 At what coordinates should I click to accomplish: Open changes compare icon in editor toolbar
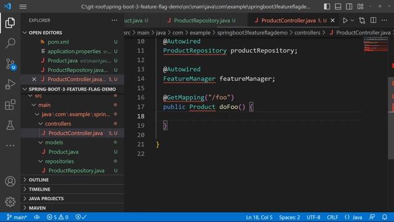(362, 20)
